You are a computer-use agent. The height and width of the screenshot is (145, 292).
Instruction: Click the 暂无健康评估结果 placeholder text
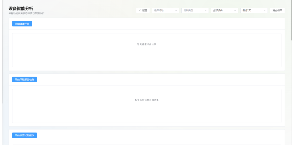147,45
